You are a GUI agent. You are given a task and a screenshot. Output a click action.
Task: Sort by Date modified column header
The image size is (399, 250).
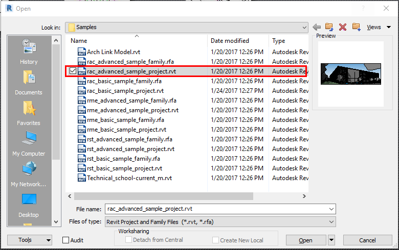tap(230, 41)
